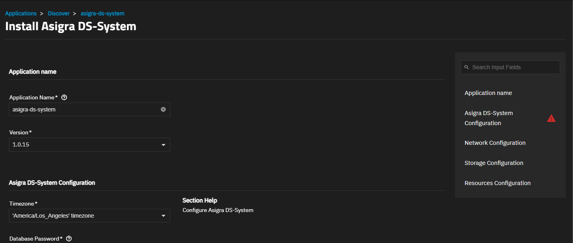Clear the Application Name field with X icon

[x=163, y=109]
